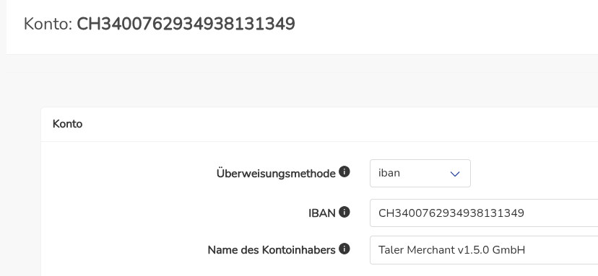598x276 pixels.
Task: Click the blue chevron arrow in iban selector
Action: point(454,174)
